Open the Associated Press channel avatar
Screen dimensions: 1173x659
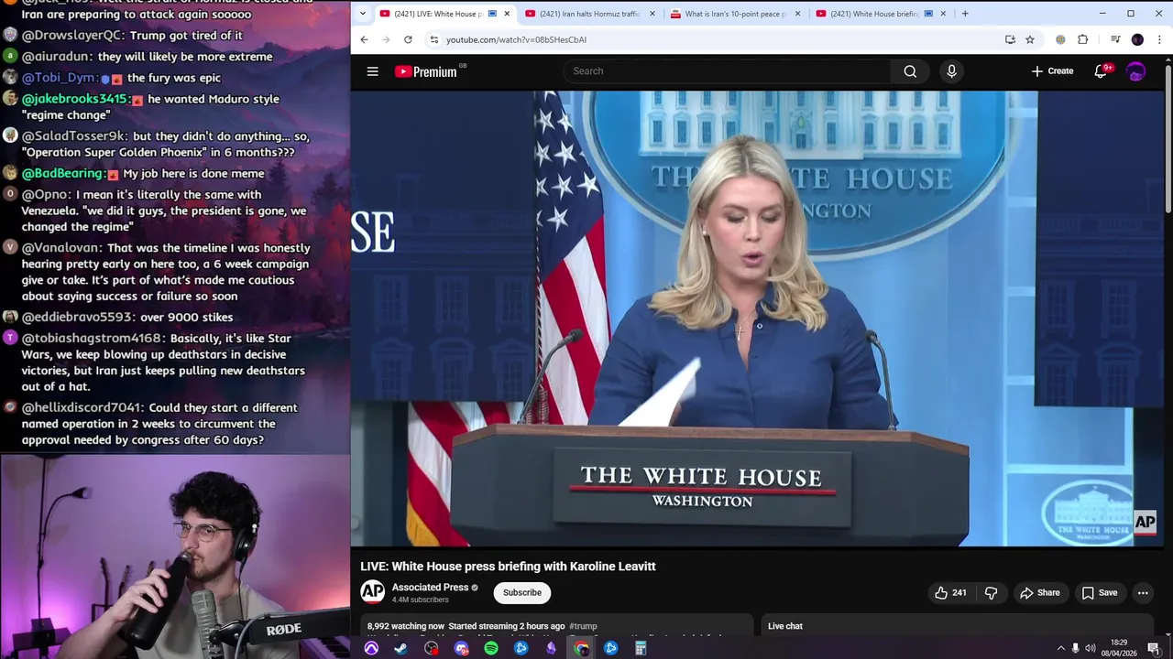[x=372, y=592]
